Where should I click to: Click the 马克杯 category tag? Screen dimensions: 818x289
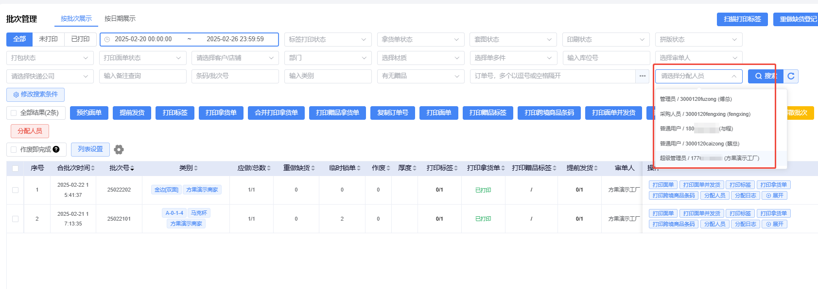point(199,213)
